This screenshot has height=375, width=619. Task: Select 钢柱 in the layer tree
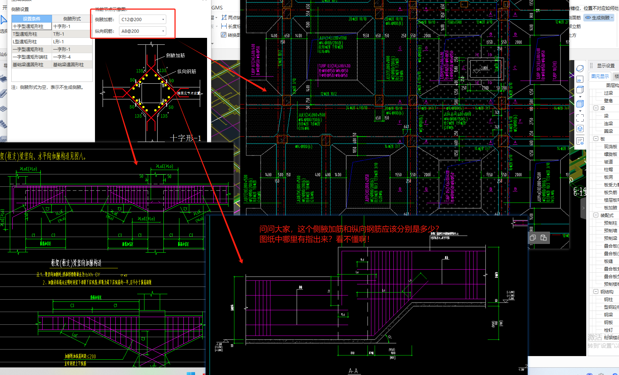pyautogui.click(x=608, y=299)
